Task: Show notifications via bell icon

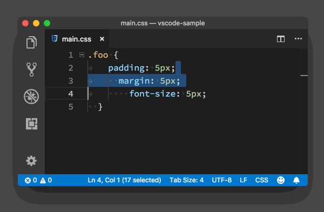Action: (x=296, y=180)
